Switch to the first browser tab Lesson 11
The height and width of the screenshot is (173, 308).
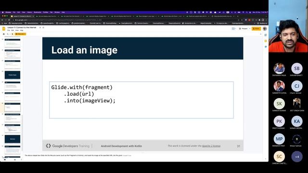tap(22, 16)
